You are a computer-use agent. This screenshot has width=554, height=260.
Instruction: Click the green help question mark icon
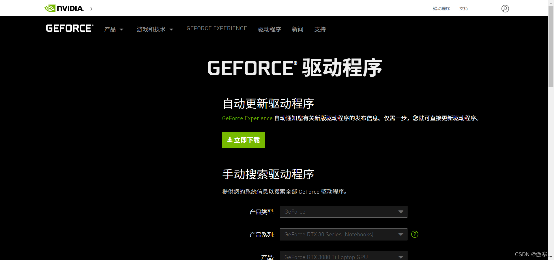415,234
